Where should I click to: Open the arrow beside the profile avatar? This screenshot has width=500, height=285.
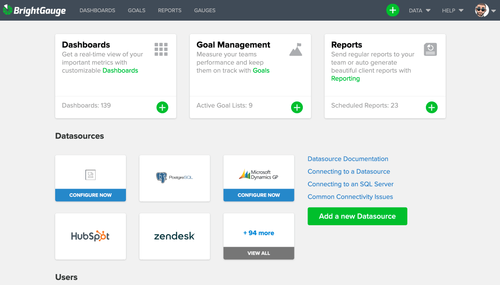(x=494, y=11)
